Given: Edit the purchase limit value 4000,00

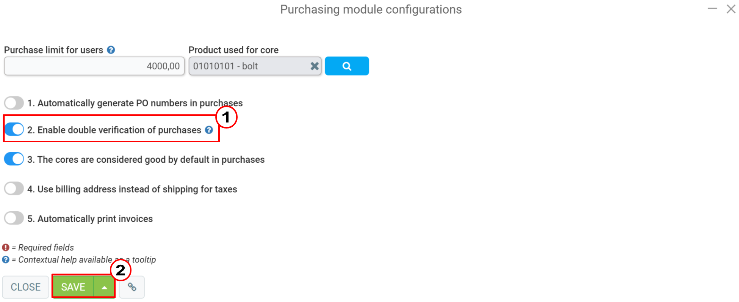Looking at the screenshot, I should pos(94,66).
